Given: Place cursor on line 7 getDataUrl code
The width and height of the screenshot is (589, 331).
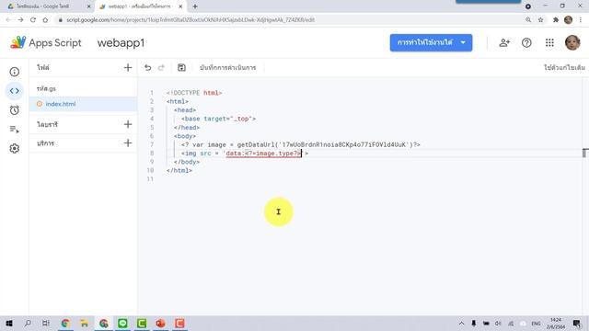Looking at the screenshot, I should (301, 144).
